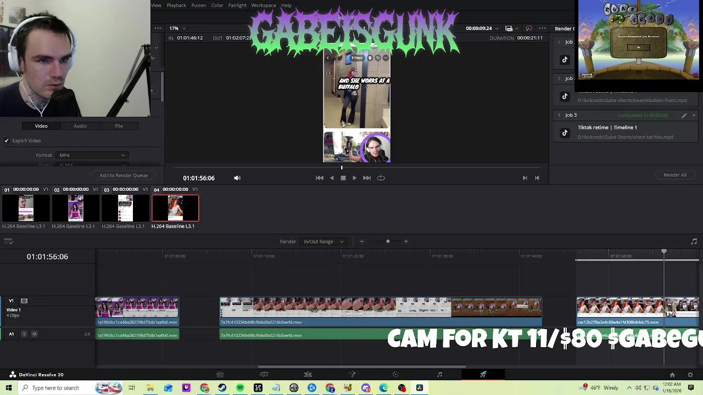Screen dimensions: 703x395
Task: Select the 1a19fc0cc1cd46a video clip on V1
Action: [137, 311]
